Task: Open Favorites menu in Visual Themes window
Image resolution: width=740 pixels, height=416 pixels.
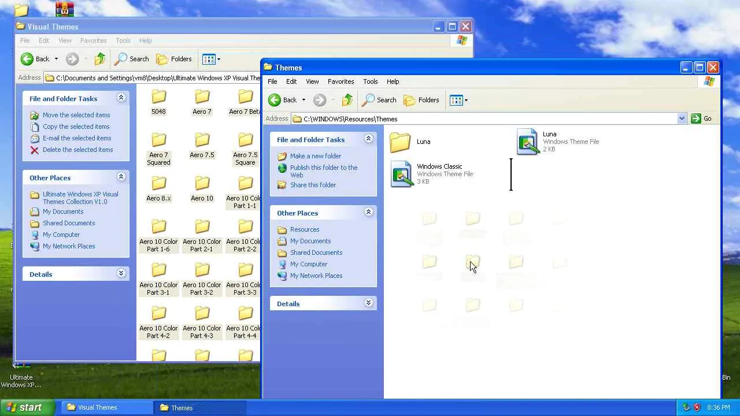Action: [x=93, y=40]
